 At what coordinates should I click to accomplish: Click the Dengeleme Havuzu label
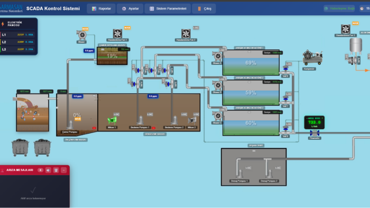point(155,134)
